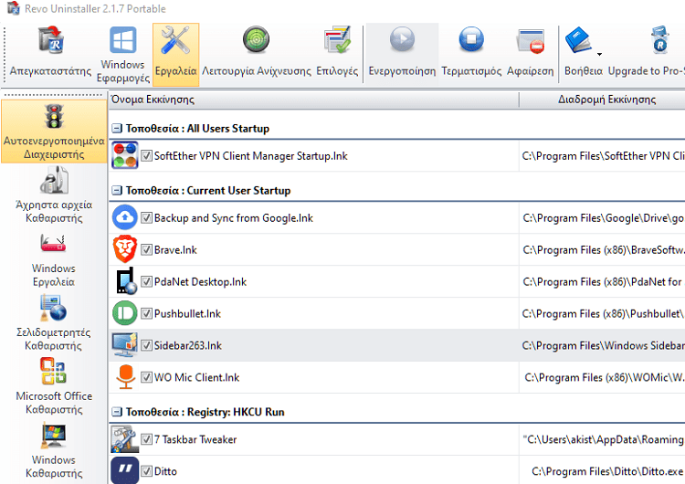The width and height of the screenshot is (685, 484).
Task: Uncheck the Brave.lnk checkbox
Action: 146,249
